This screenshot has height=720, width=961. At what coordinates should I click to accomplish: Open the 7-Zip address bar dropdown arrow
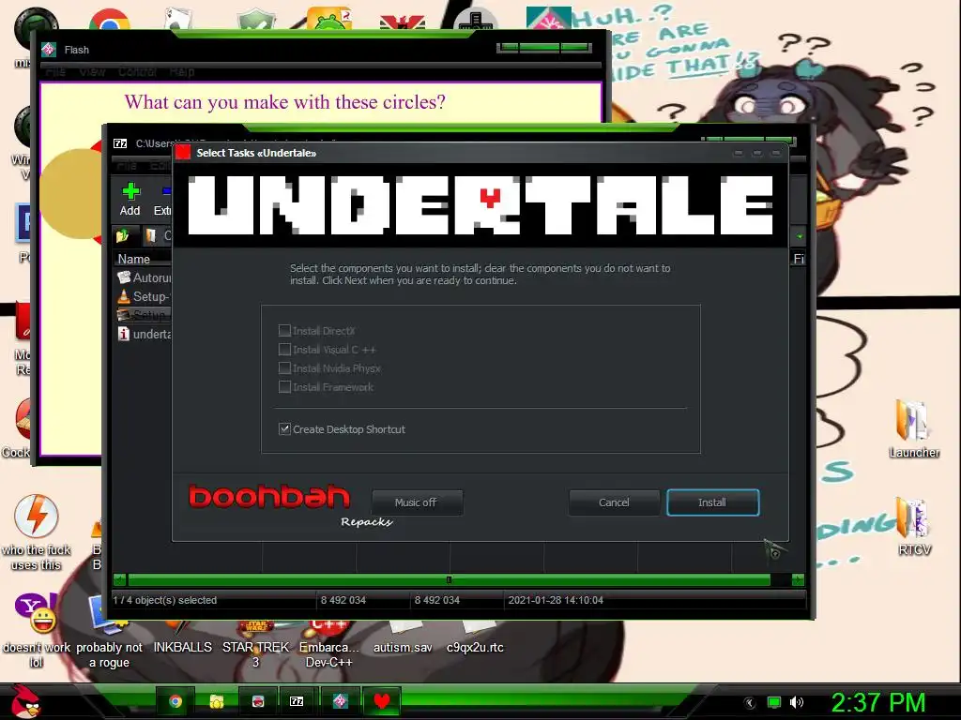coord(800,236)
